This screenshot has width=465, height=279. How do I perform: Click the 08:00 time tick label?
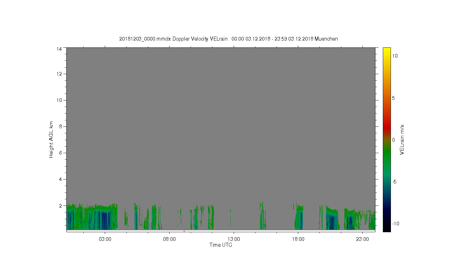tap(169, 239)
